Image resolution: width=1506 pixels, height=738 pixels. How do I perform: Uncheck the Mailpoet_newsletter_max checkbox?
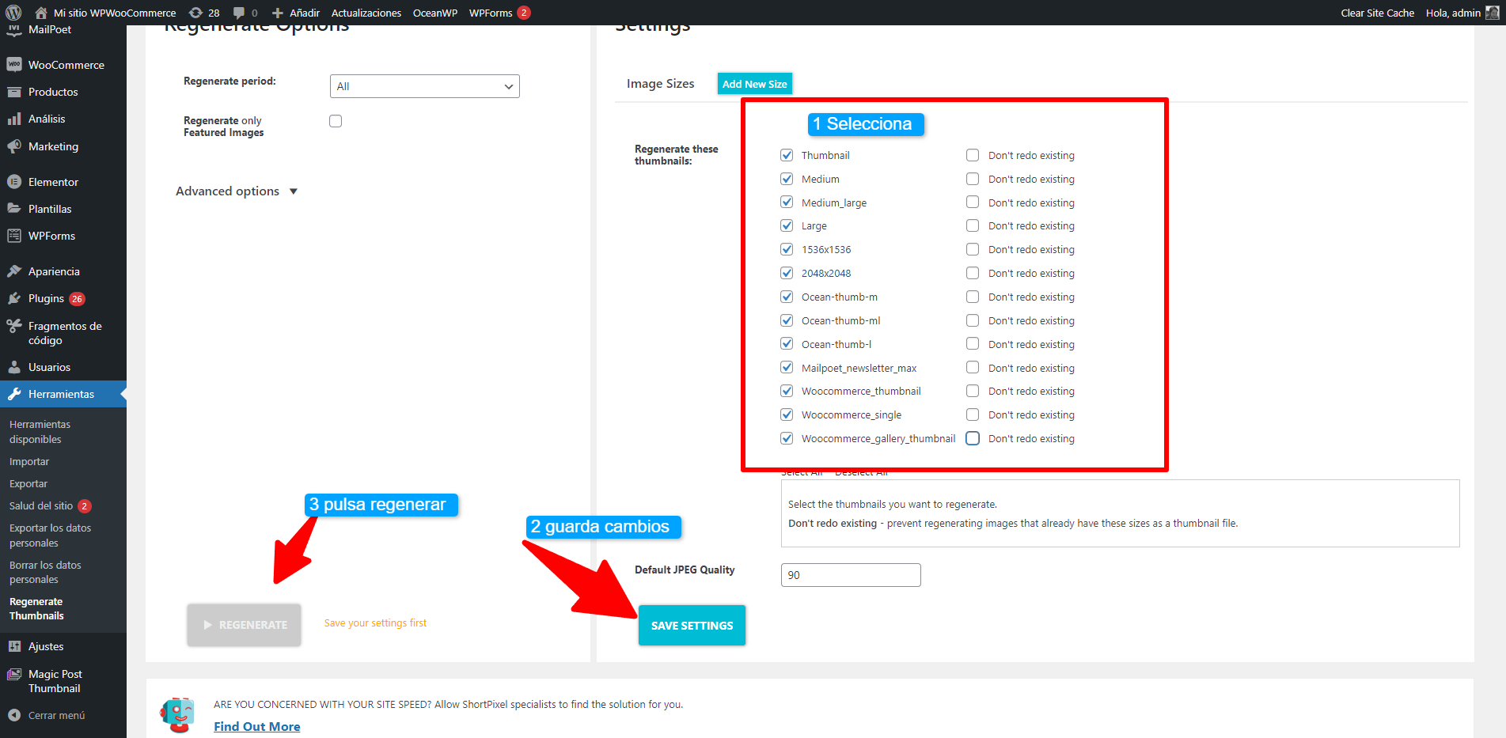787,367
